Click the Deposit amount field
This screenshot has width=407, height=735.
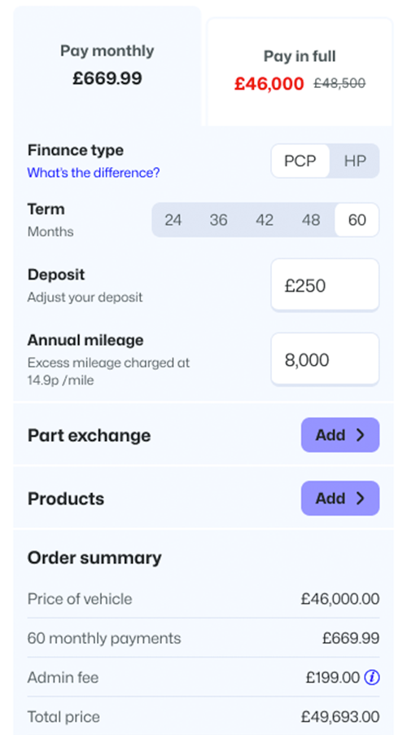pyautogui.click(x=325, y=285)
